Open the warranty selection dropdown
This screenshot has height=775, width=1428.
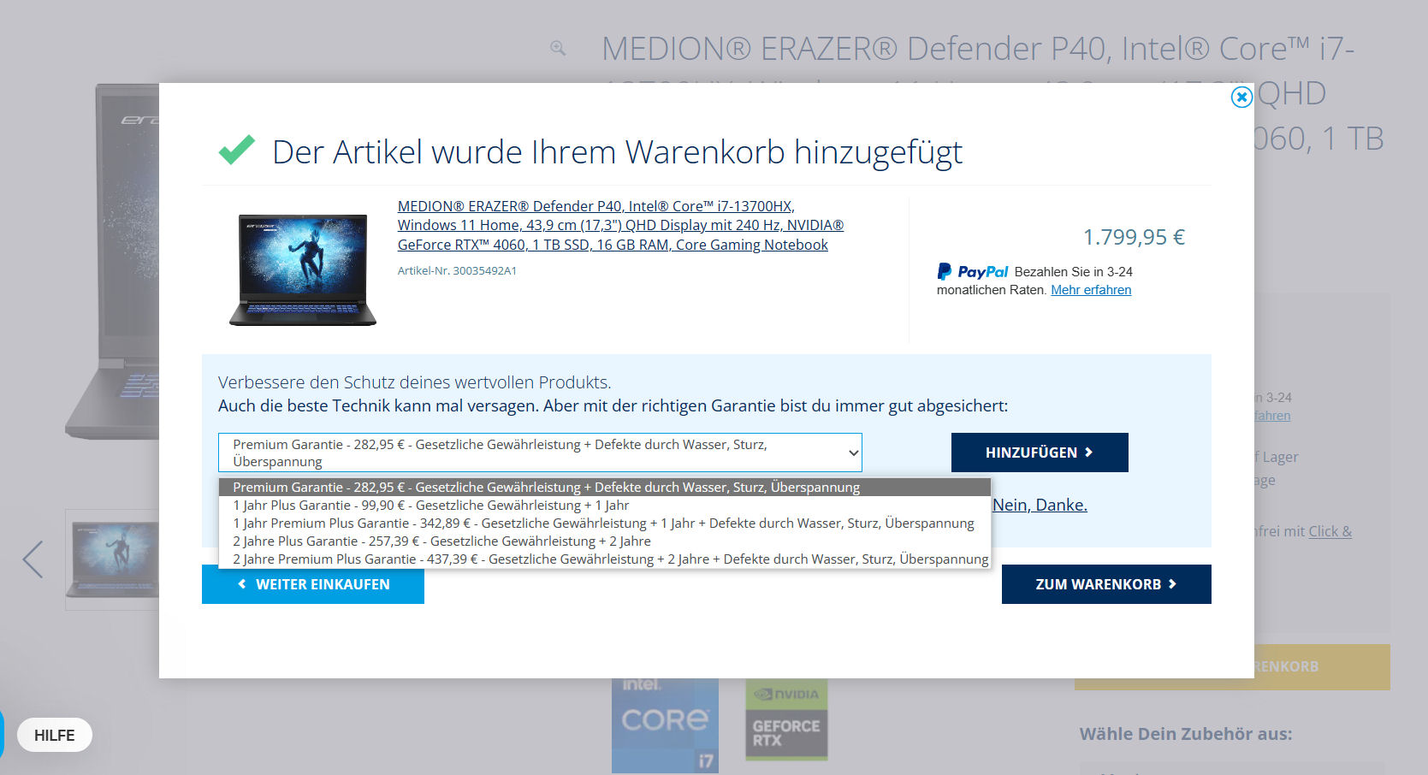(x=539, y=453)
